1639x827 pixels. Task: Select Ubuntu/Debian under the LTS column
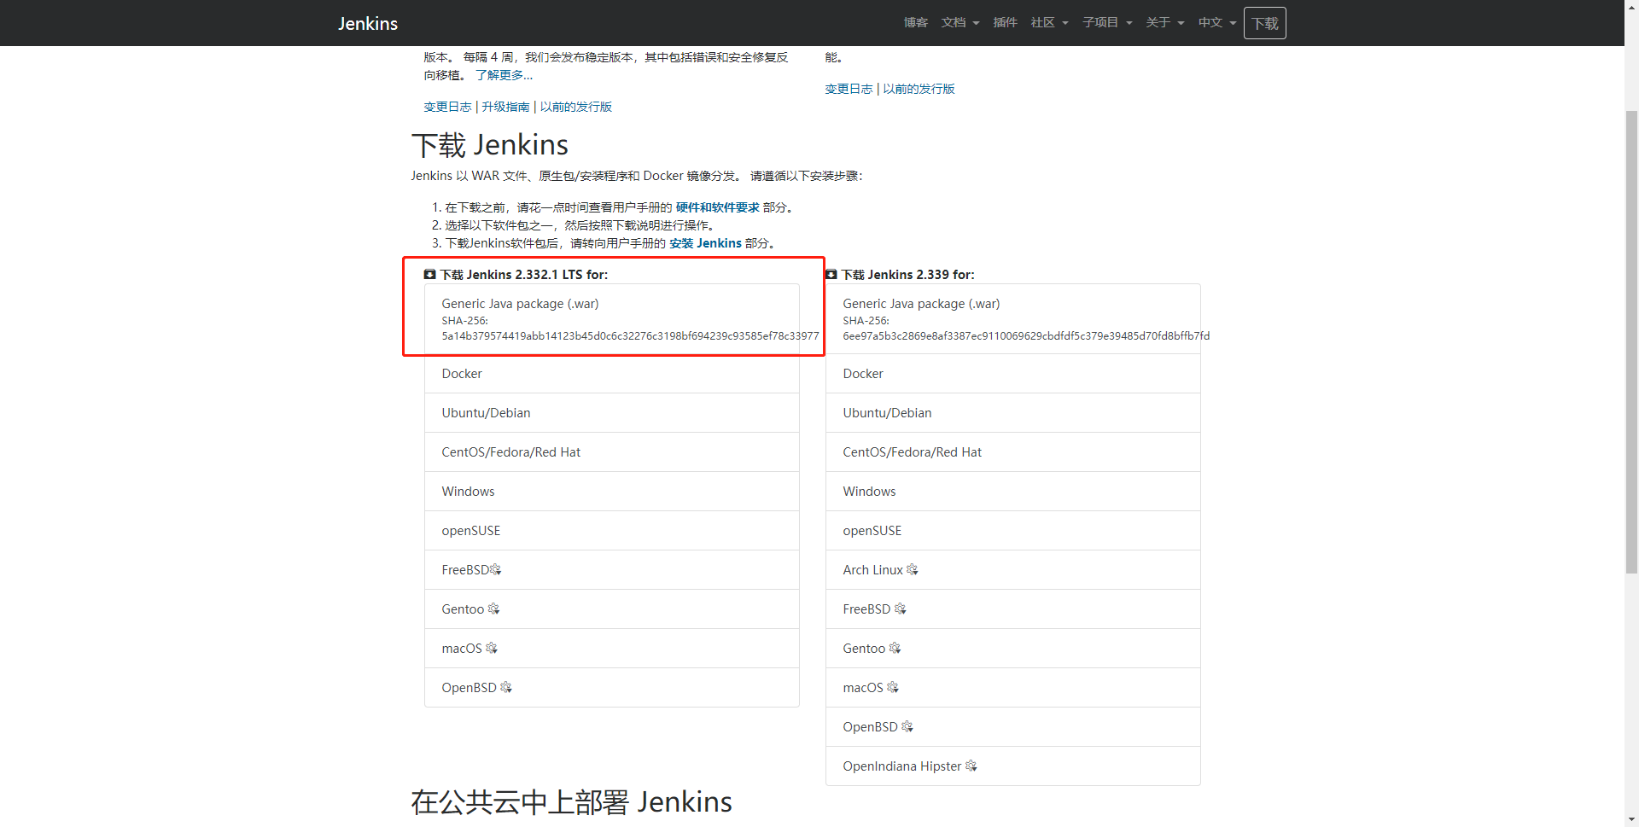click(x=611, y=413)
